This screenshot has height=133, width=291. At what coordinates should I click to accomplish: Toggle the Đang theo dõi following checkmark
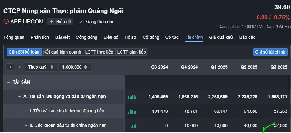[x=81, y=22]
